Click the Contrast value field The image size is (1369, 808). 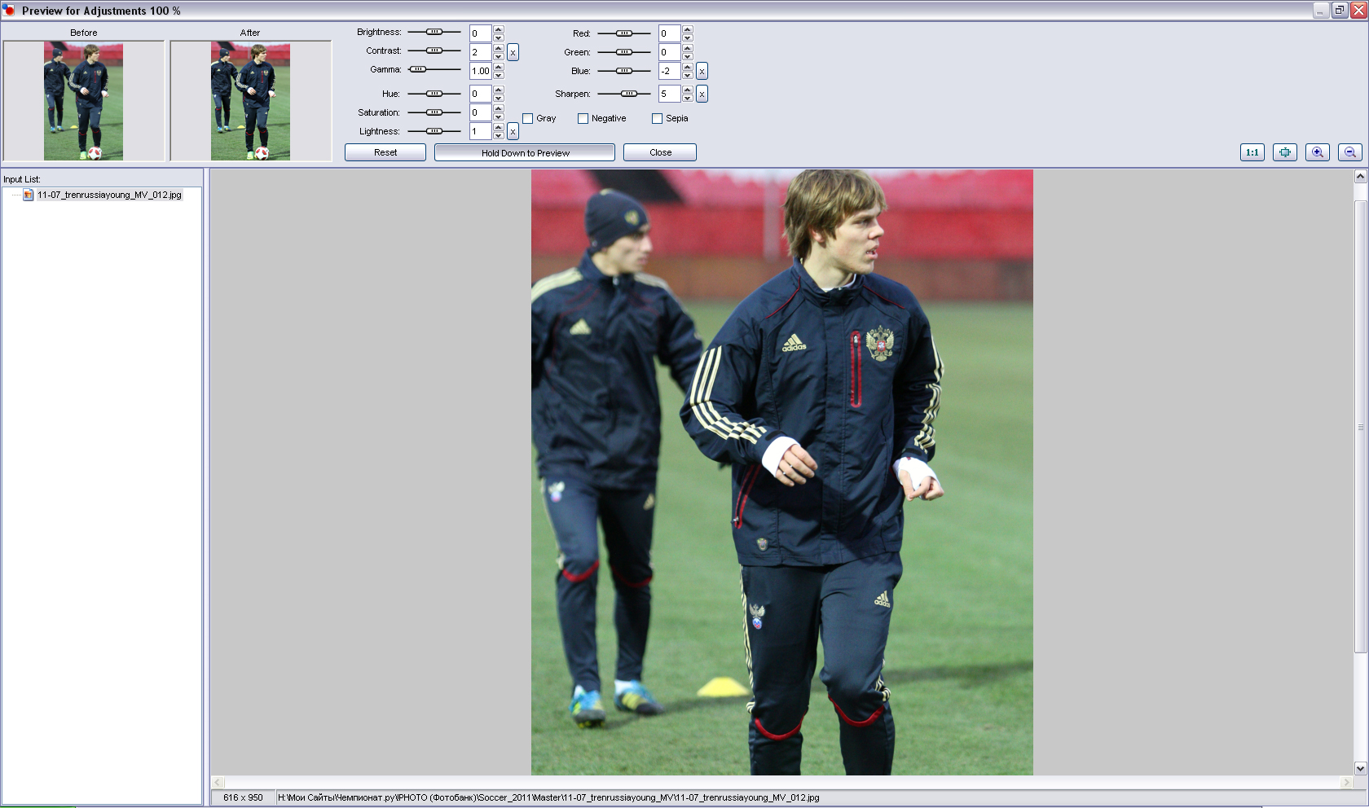481,52
